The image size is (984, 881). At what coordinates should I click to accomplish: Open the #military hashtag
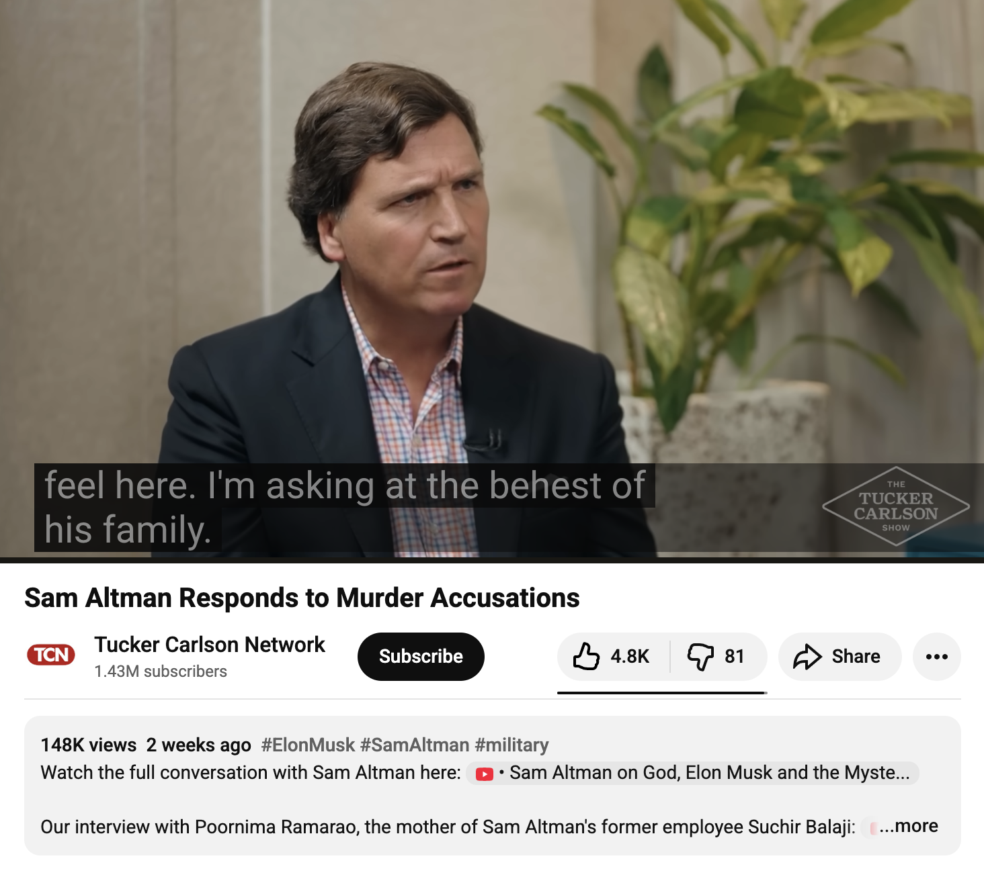point(511,745)
